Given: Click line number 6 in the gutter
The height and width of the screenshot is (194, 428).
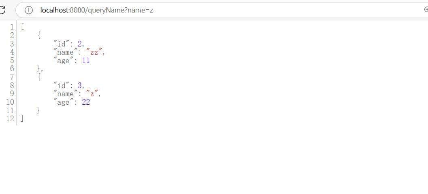Looking at the screenshot, I should 12,69.
